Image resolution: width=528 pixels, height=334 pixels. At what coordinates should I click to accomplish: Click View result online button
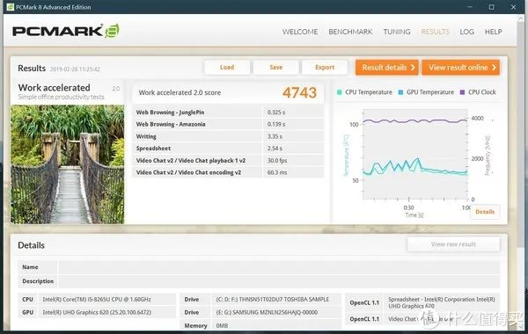click(x=460, y=68)
